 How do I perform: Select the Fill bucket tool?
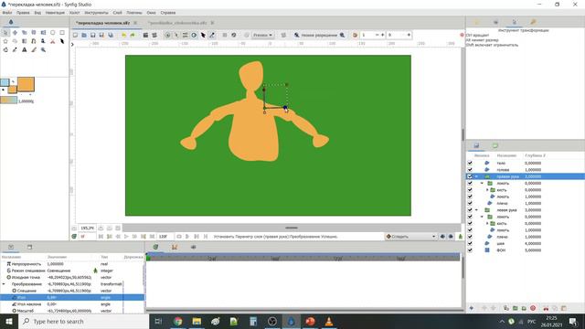click(x=5, y=49)
